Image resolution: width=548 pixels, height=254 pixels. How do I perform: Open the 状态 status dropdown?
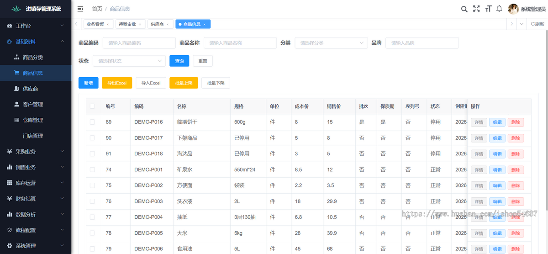pos(129,60)
